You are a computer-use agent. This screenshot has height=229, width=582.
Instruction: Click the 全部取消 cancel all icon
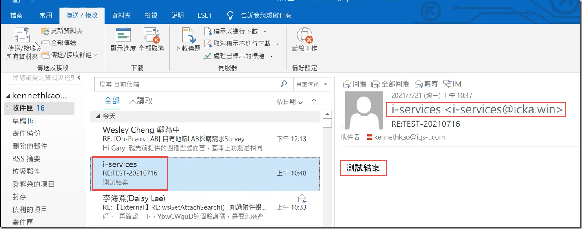[x=151, y=35]
